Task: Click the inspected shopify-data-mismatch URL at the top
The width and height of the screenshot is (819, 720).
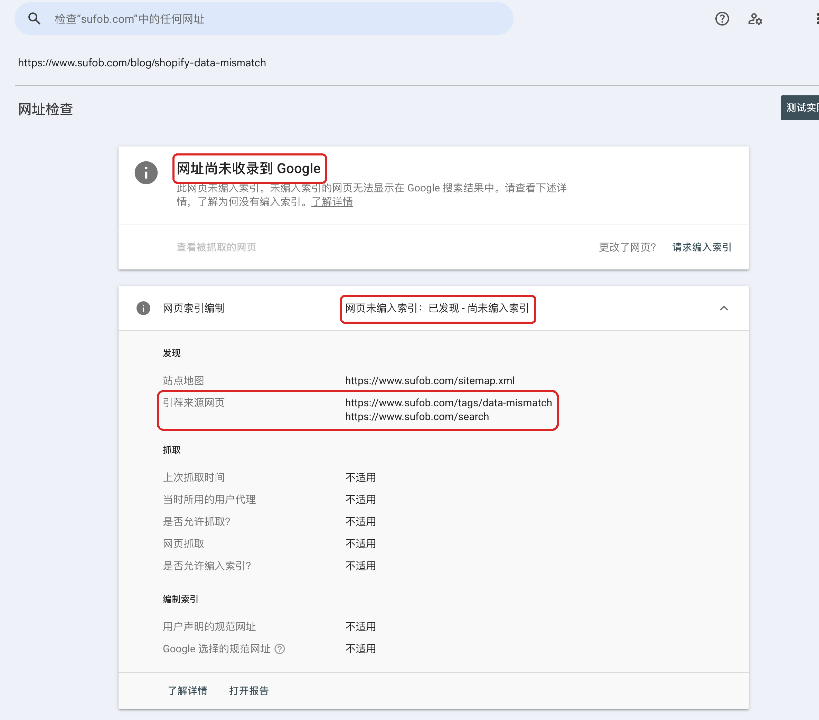Action: pos(142,63)
